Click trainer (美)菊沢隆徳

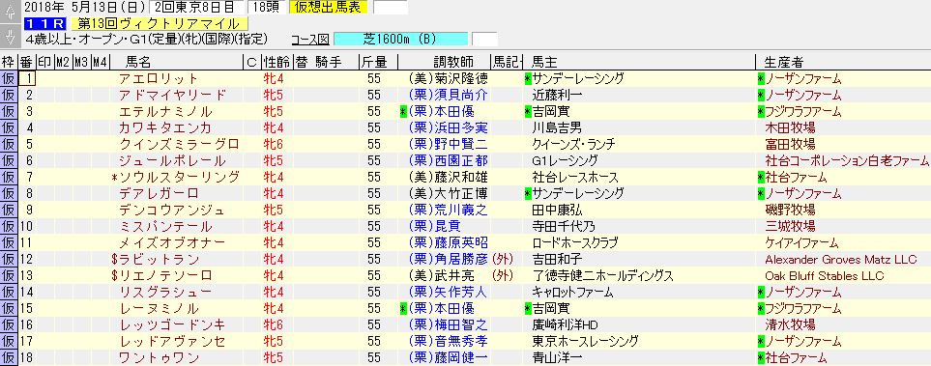point(449,78)
